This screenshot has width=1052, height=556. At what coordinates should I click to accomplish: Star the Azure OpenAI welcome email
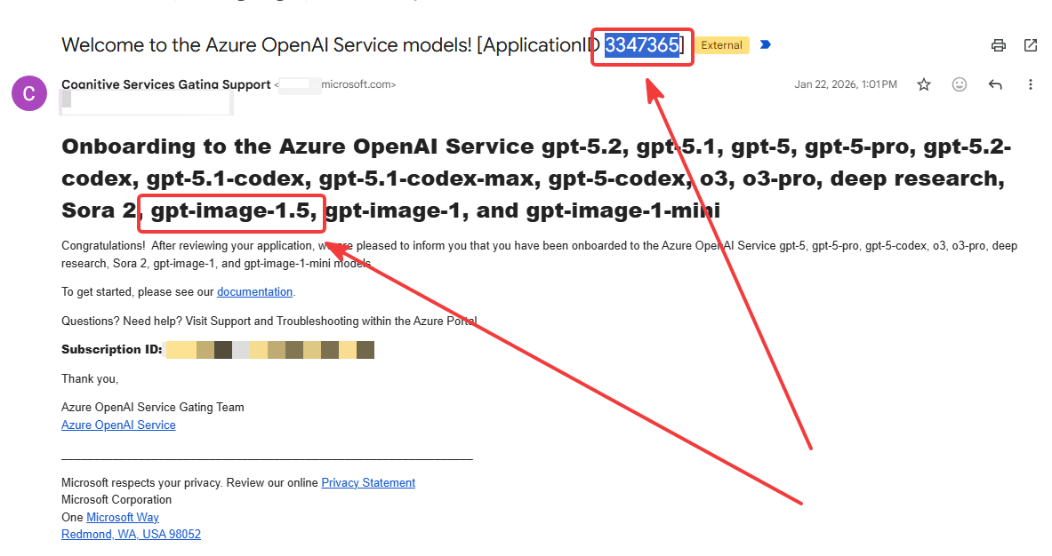924,84
